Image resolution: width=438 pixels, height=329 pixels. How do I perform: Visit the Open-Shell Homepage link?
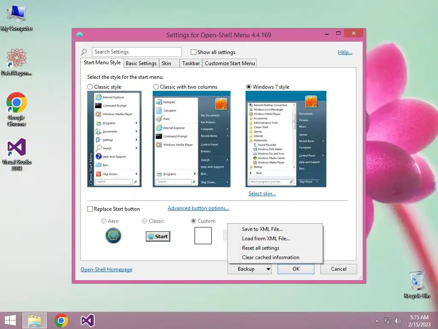pos(107,269)
